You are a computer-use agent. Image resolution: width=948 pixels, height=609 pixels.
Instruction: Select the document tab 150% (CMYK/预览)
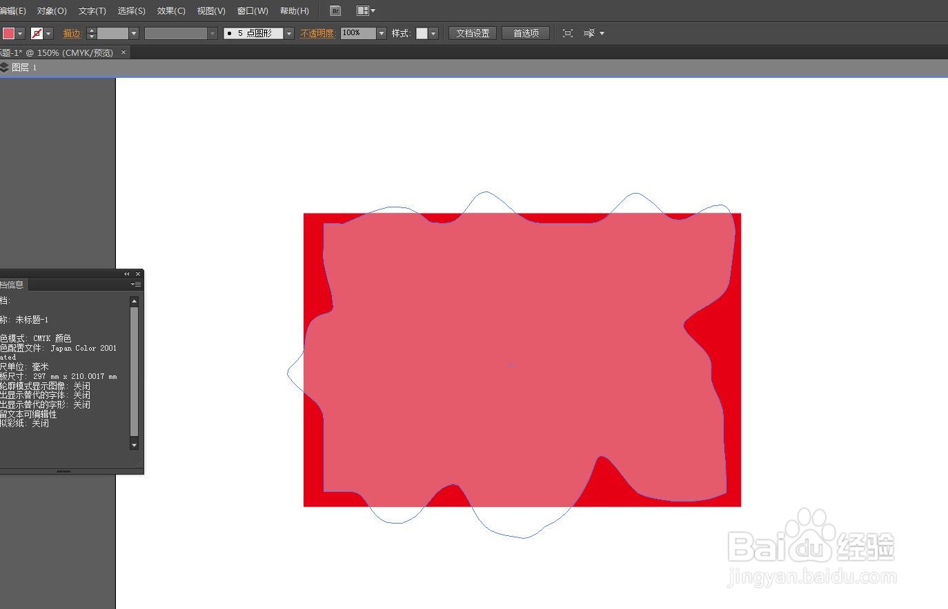pos(57,52)
